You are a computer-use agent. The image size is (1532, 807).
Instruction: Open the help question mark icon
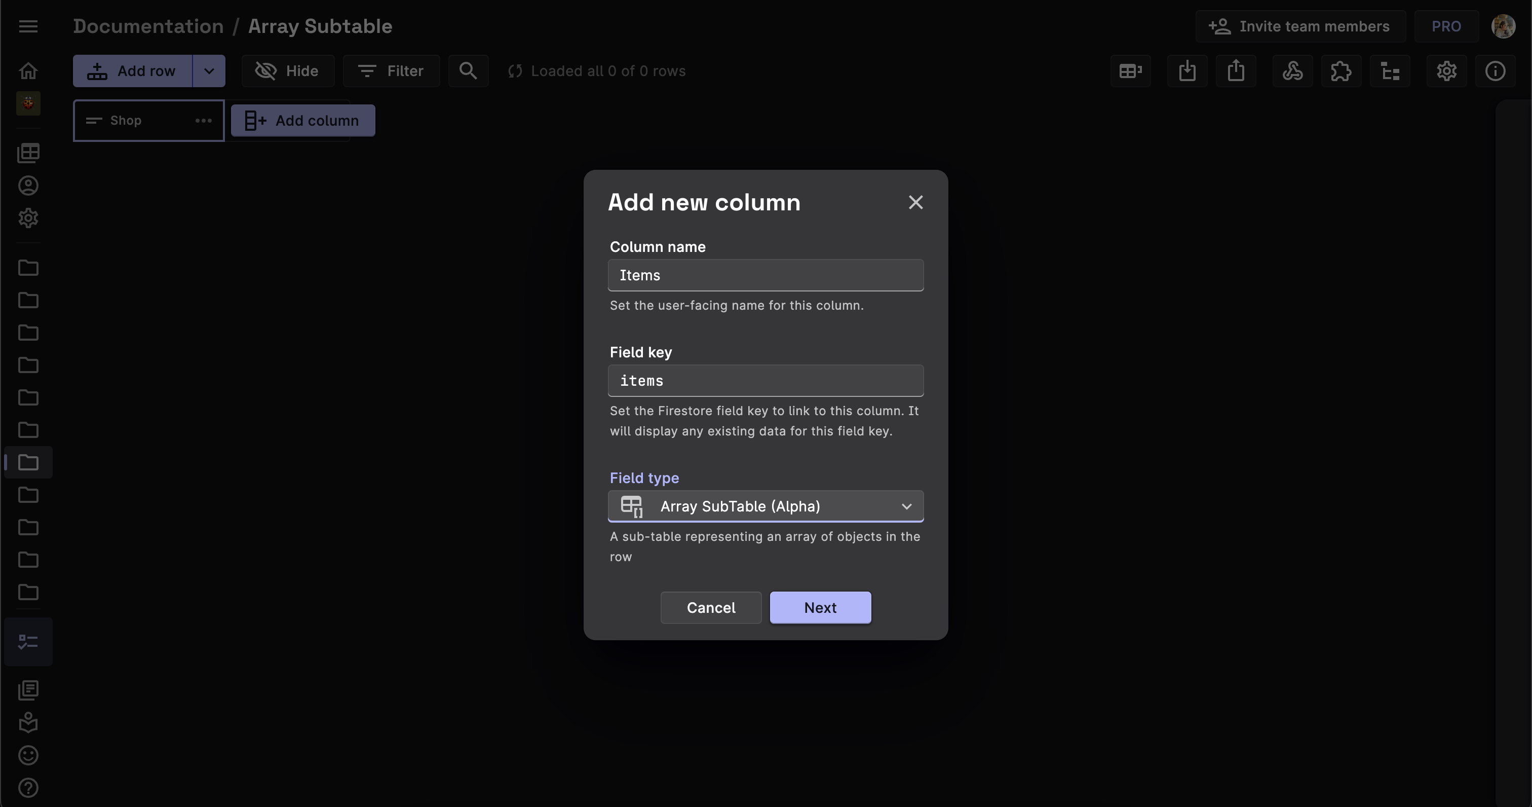28,787
